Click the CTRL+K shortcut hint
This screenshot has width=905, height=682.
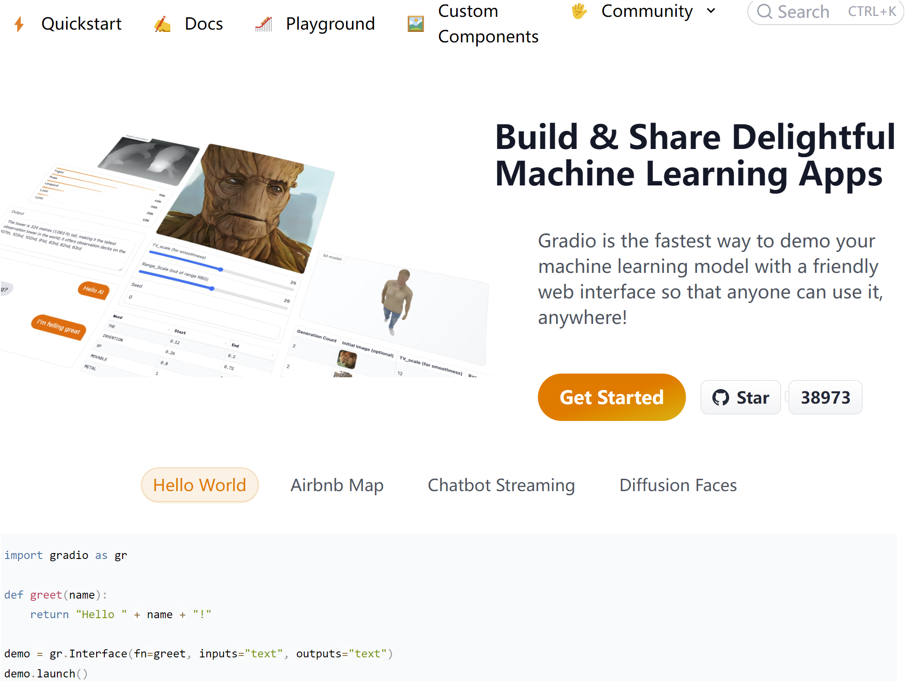tap(872, 11)
